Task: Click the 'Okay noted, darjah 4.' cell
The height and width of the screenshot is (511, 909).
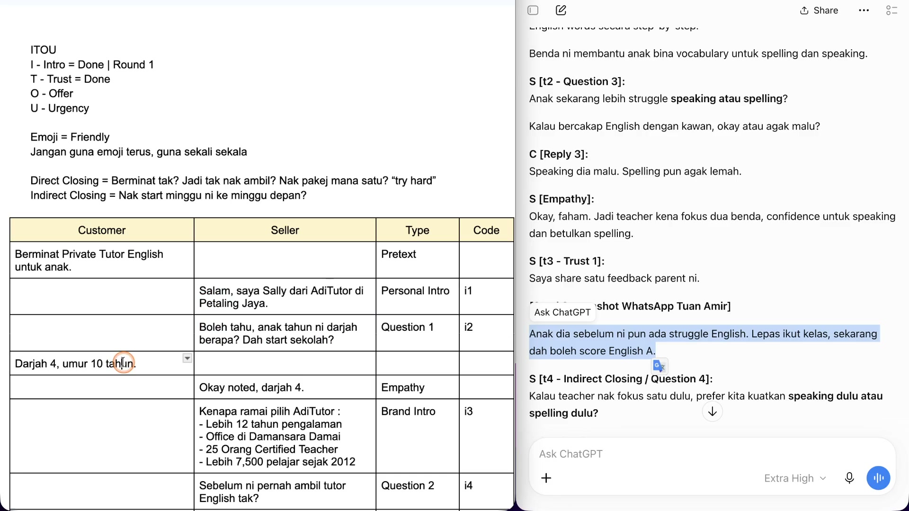Action: pos(285,388)
